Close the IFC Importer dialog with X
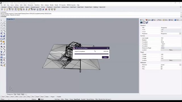 [x=107, y=48]
